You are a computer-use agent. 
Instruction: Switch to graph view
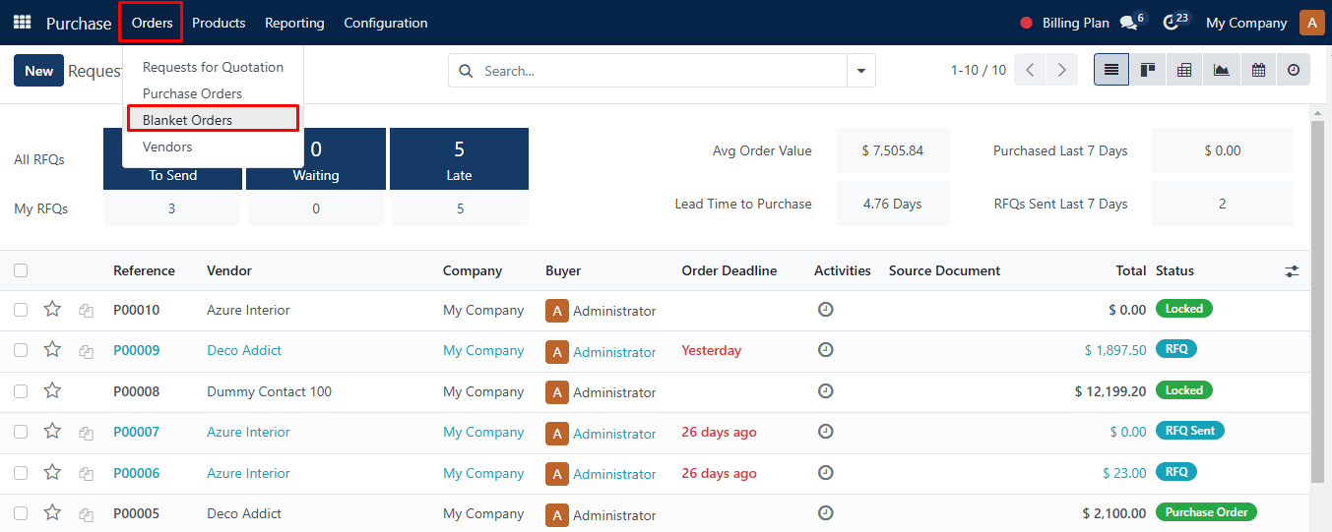1221,70
